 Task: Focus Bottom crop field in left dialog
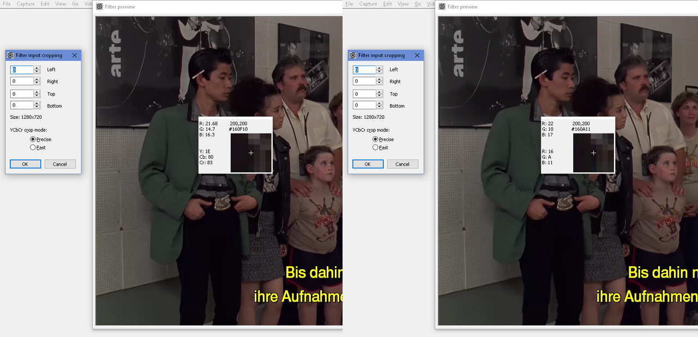[x=22, y=105]
